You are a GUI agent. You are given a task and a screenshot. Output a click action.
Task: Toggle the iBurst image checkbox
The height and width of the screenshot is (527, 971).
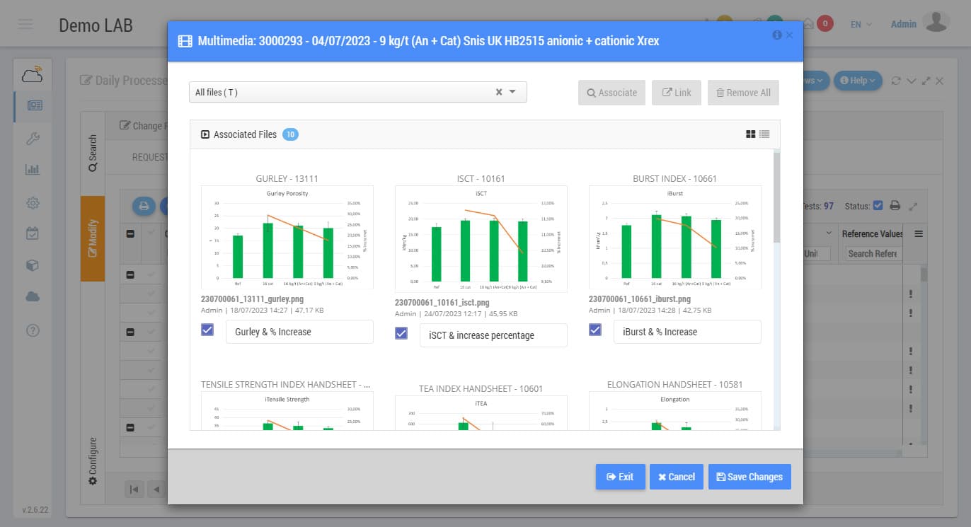tap(595, 330)
